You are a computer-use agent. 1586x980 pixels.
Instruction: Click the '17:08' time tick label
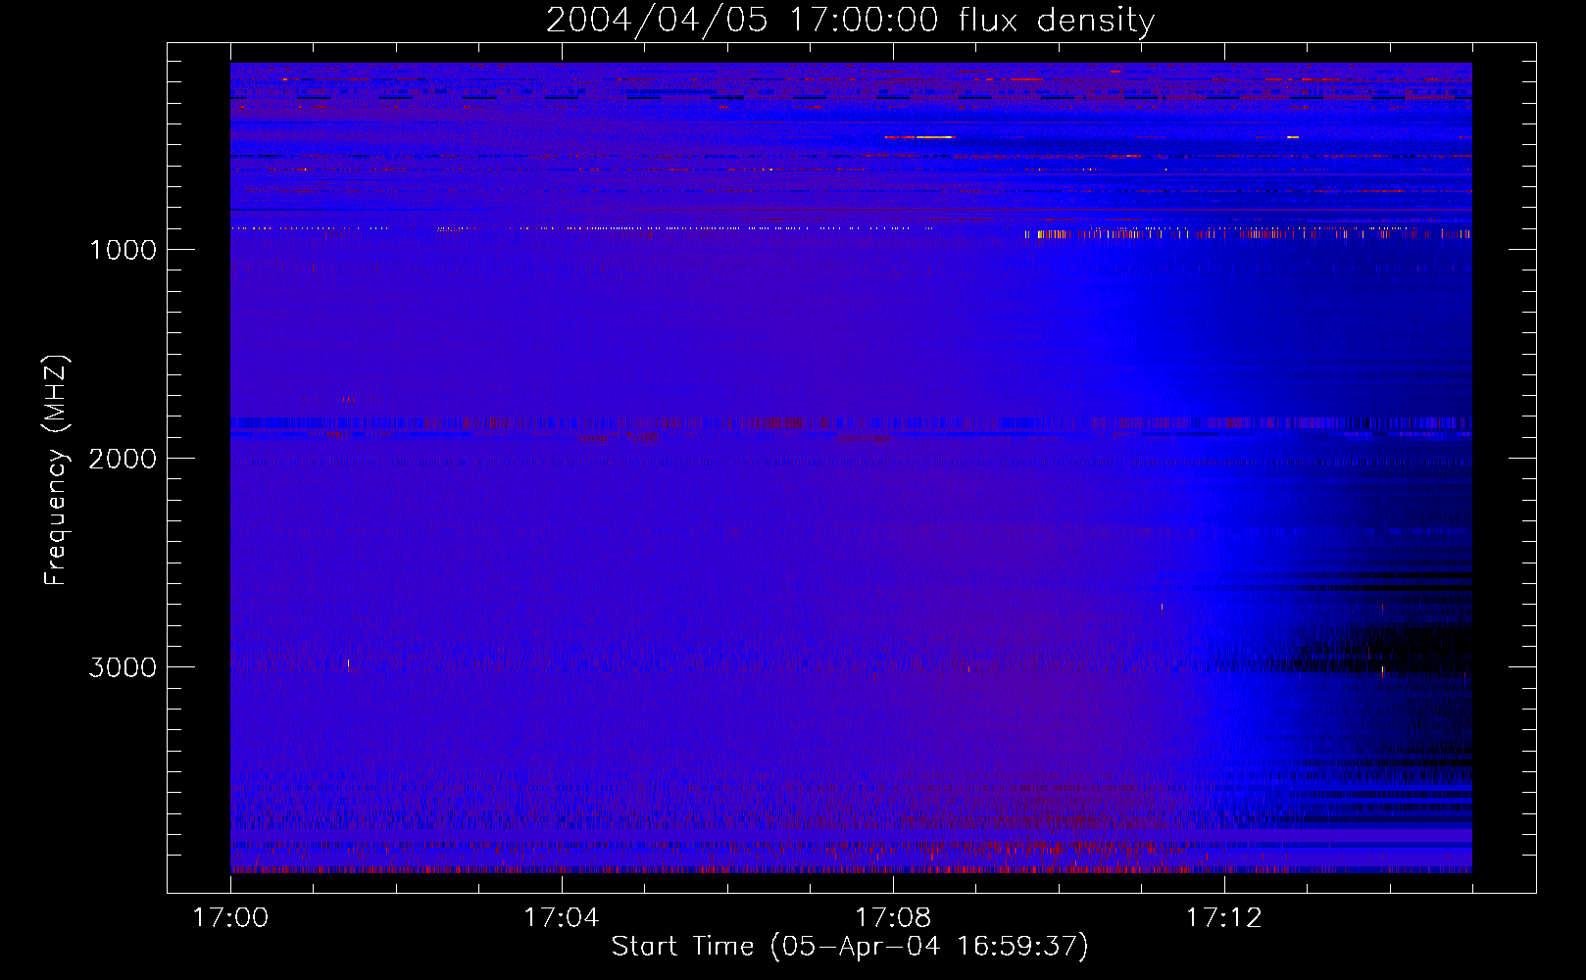(x=893, y=918)
